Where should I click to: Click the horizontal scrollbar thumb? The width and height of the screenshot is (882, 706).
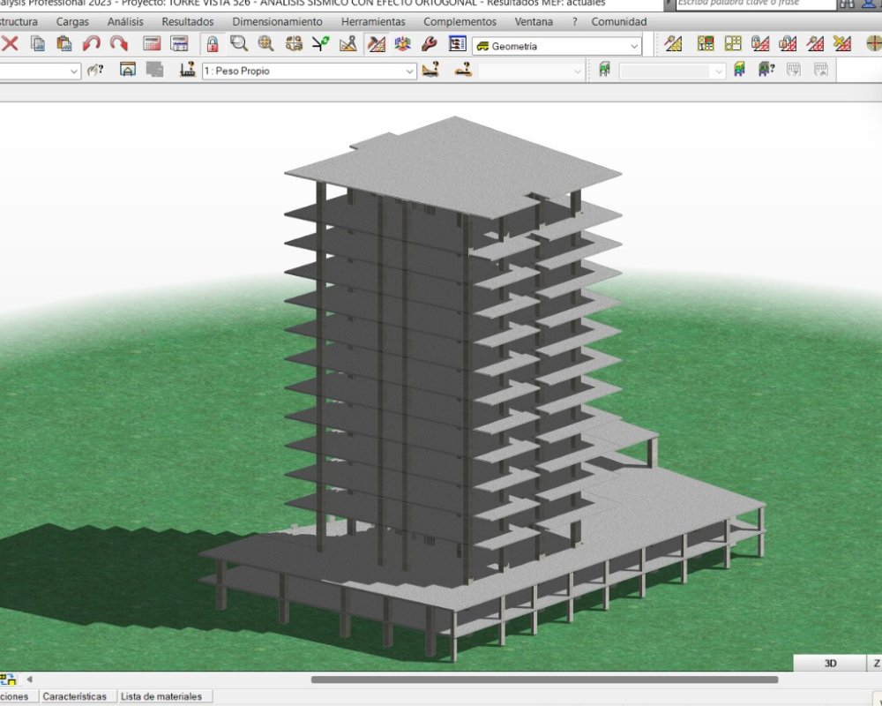(x=544, y=680)
